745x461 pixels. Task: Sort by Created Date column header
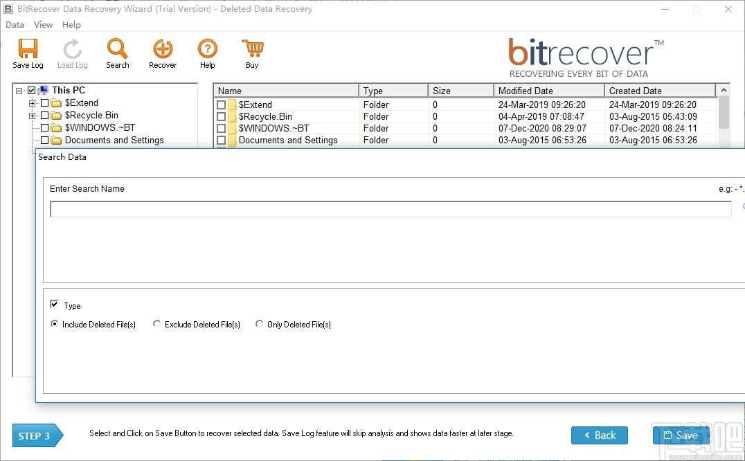(x=660, y=91)
